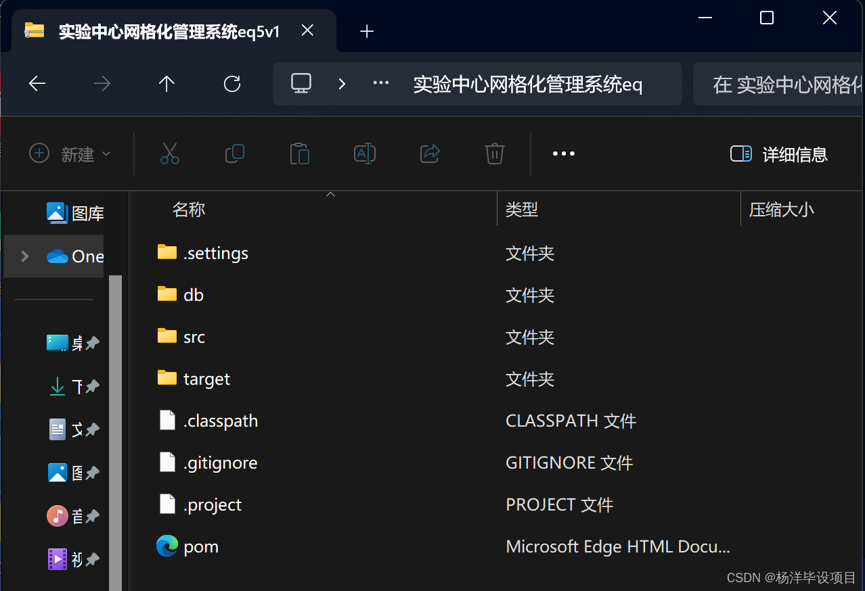
Task: Close the 实验中心网格化管理系统eq5v1 tab
Action: click(x=307, y=31)
